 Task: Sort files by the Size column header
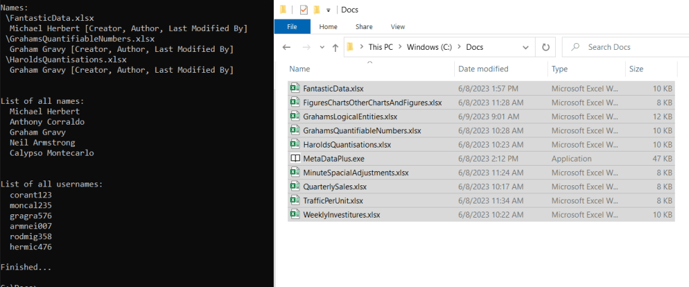(636, 69)
